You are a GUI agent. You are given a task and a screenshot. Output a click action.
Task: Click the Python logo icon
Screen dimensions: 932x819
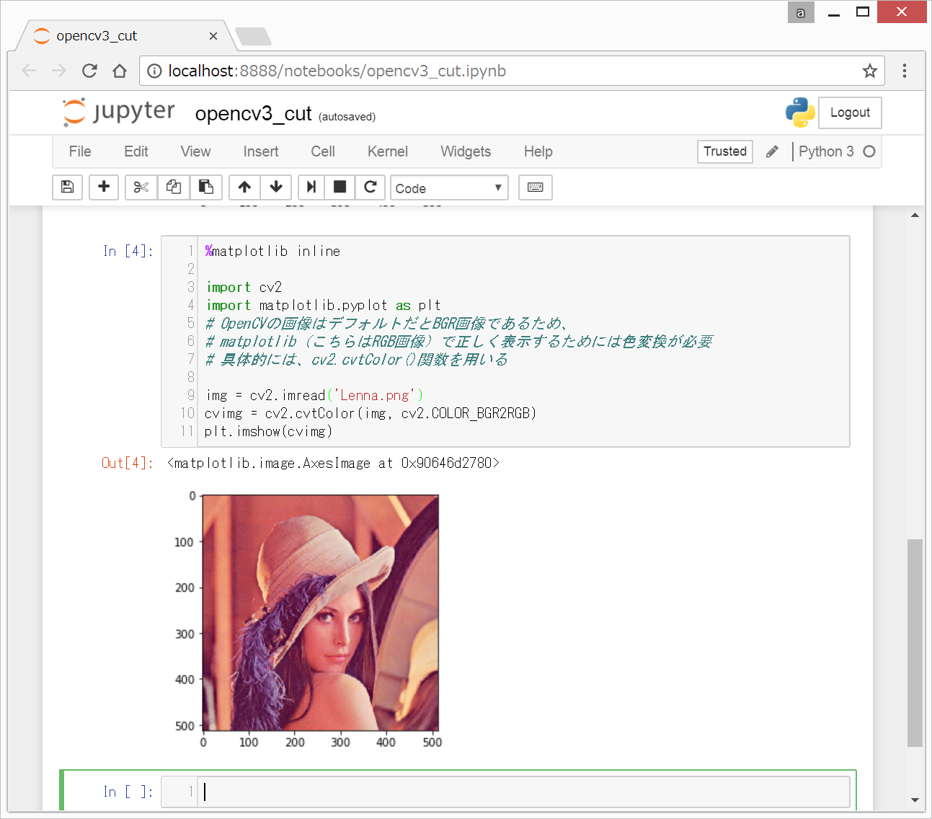800,112
